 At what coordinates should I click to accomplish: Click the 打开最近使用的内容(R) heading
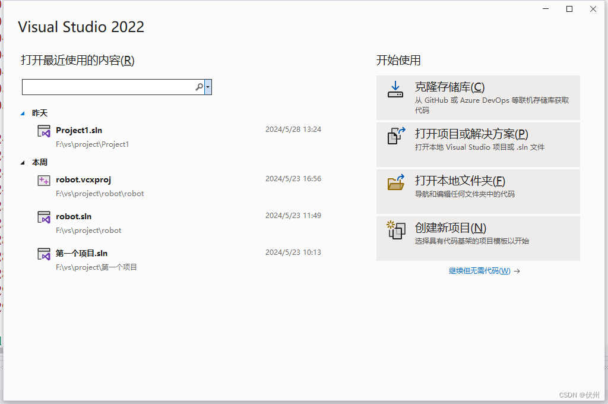coord(78,61)
